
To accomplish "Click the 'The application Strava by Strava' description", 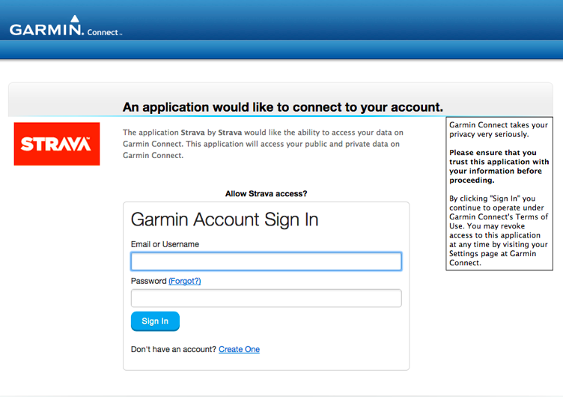I will [x=263, y=144].
